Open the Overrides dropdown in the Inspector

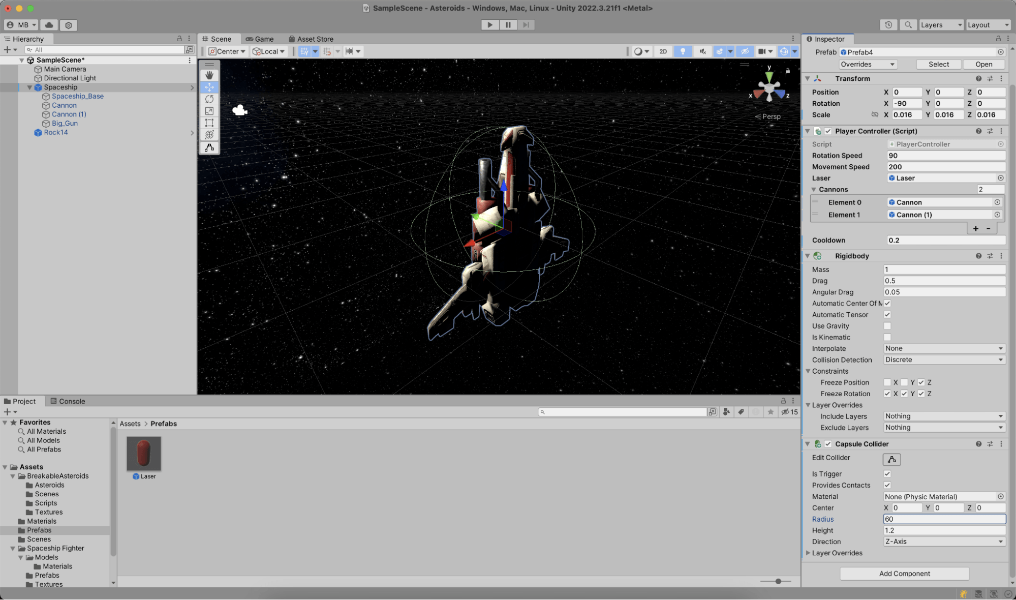pos(868,64)
